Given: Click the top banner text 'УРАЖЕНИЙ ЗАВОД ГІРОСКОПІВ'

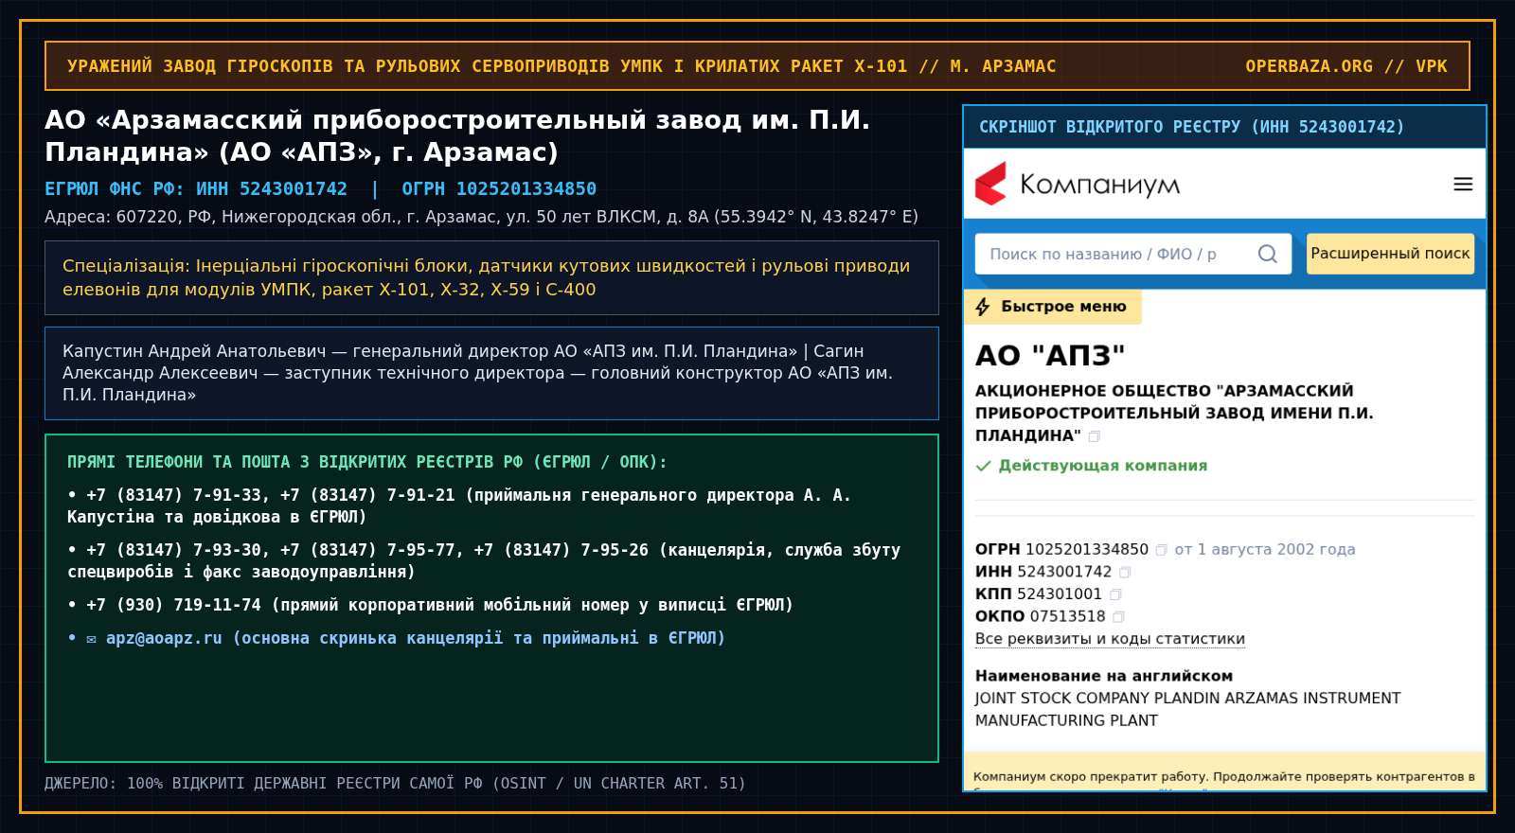Looking at the screenshot, I should tap(561, 66).
